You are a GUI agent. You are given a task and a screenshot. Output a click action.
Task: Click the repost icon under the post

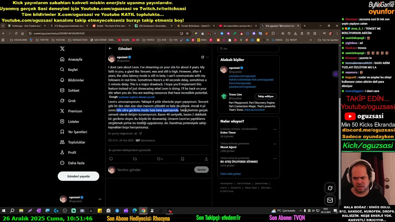point(135,159)
